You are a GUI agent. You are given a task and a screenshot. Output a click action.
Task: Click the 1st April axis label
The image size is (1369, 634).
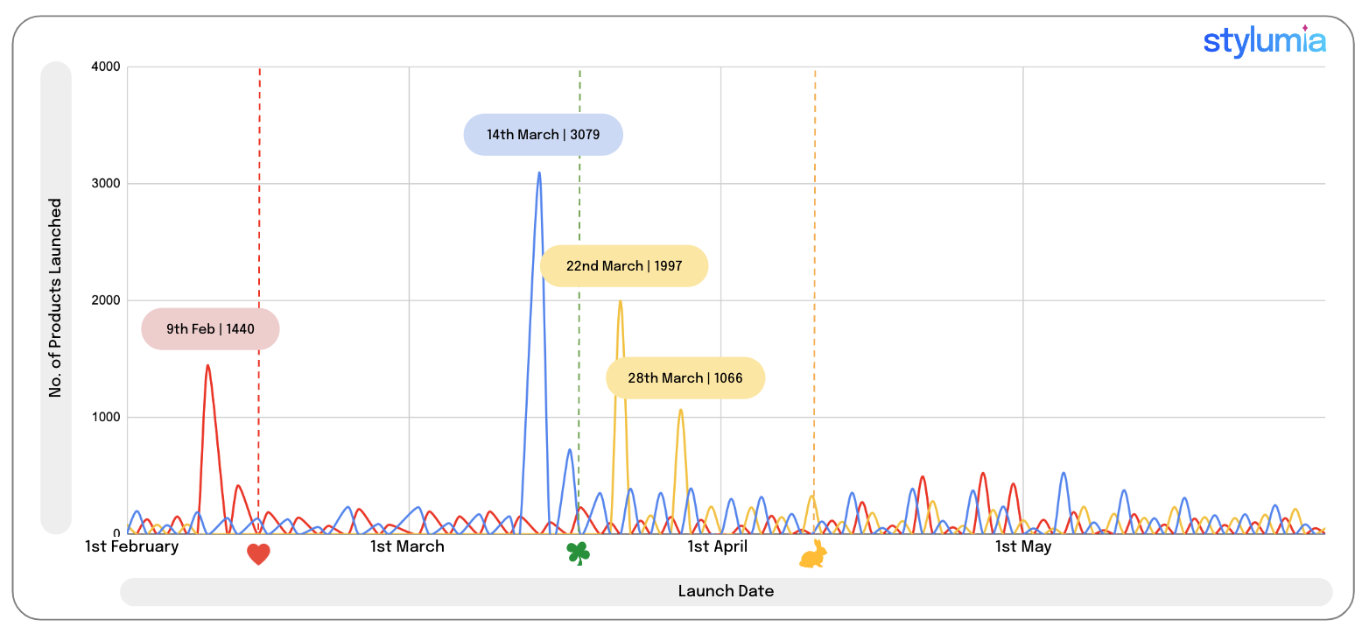(717, 546)
